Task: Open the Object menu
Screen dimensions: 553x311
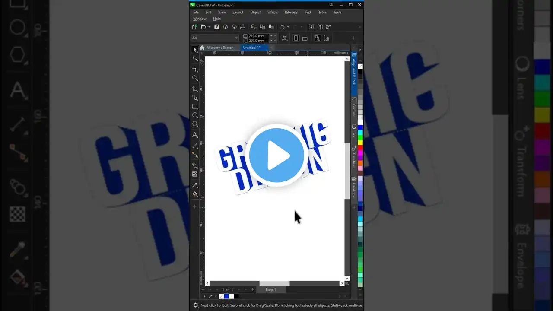Action: (x=255, y=12)
